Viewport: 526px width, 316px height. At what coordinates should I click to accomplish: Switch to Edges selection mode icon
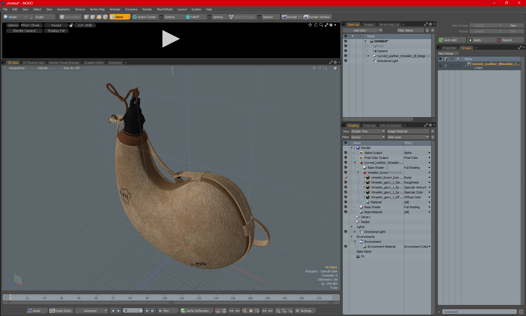pyautogui.click(x=93, y=17)
